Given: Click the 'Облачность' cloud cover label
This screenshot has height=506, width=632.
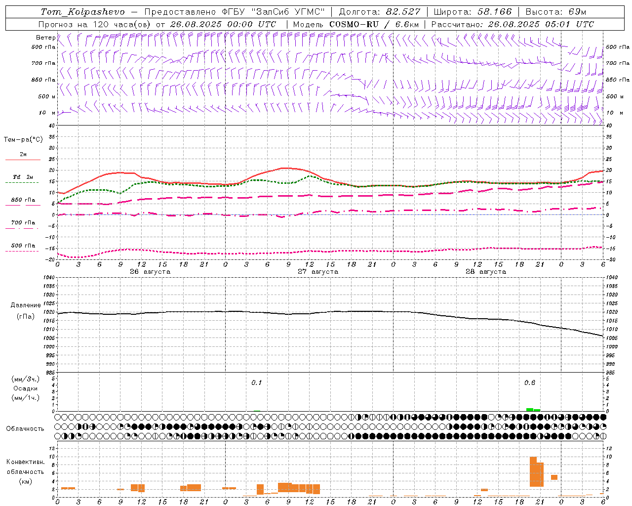Looking at the screenshot, I should point(25,428).
